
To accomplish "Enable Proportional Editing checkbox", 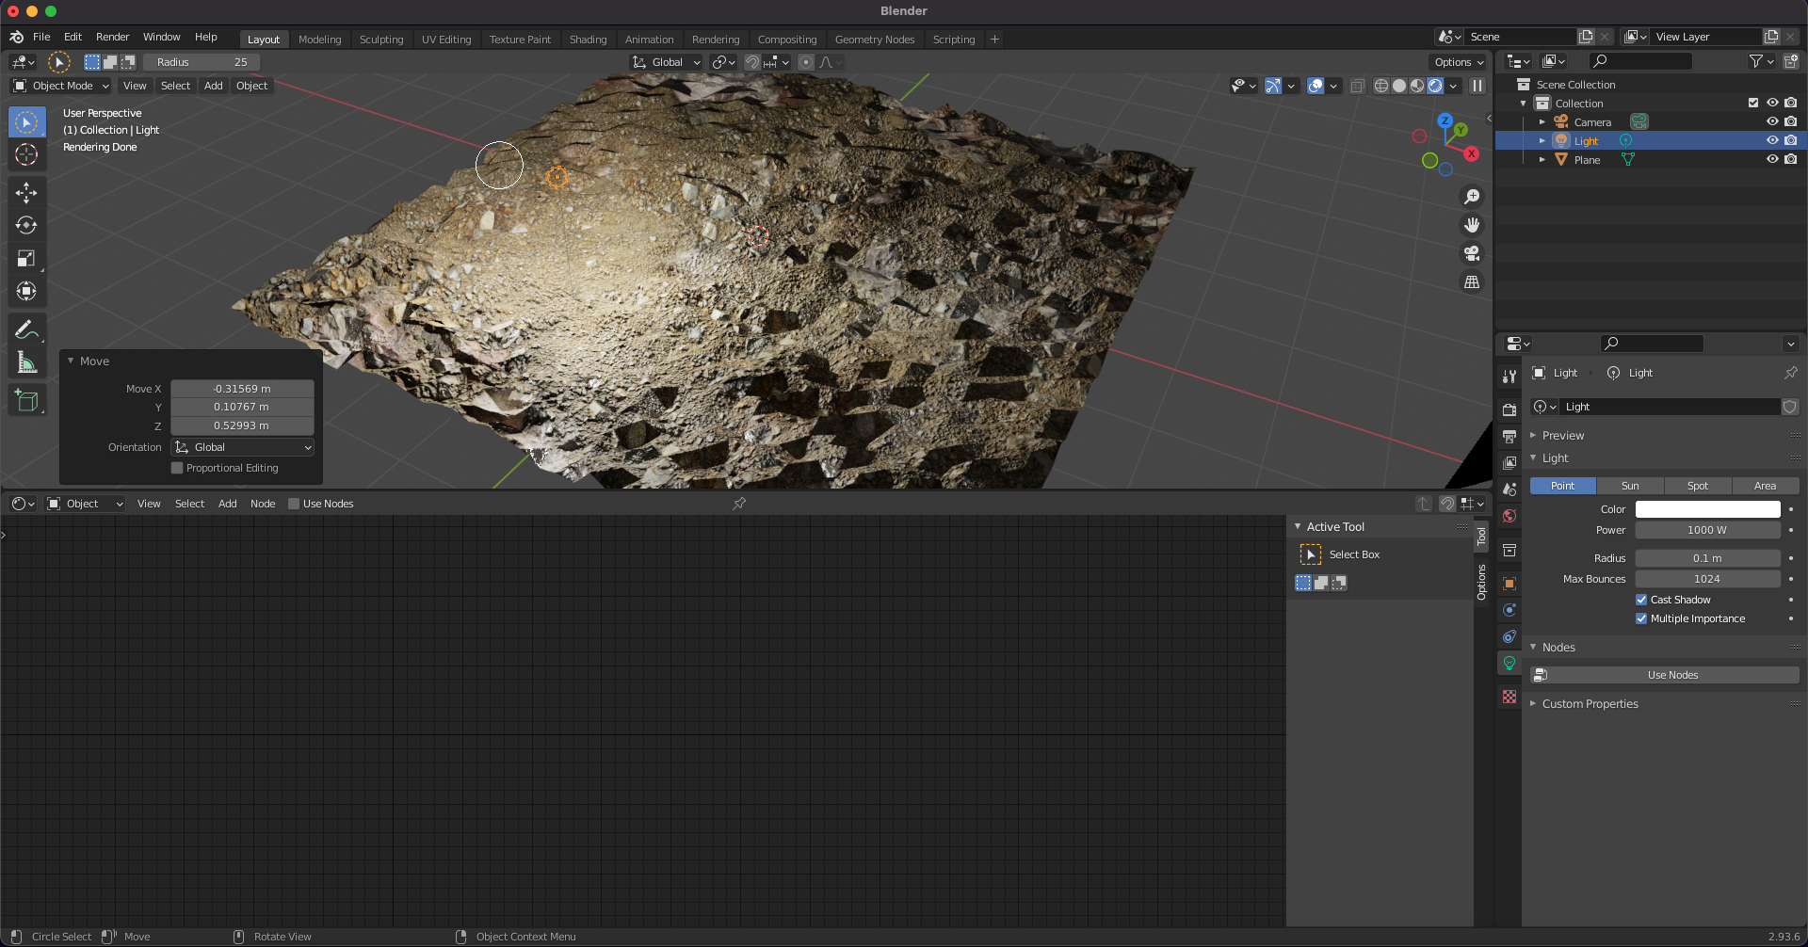I will (x=177, y=468).
